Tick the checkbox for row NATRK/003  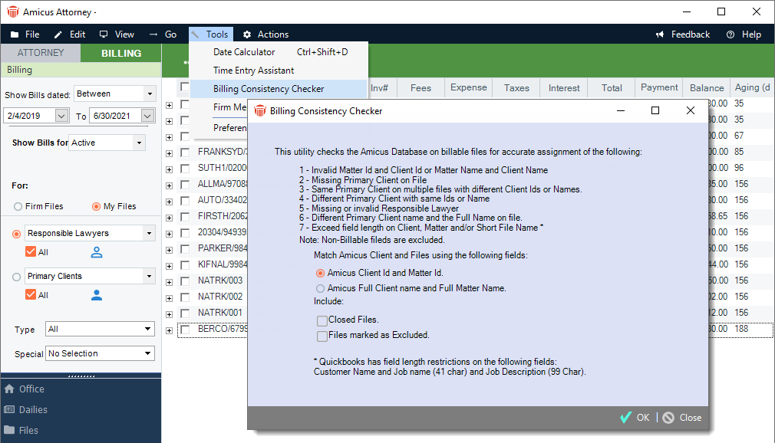pos(185,281)
